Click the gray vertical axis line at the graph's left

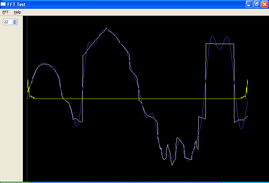click(x=27, y=141)
